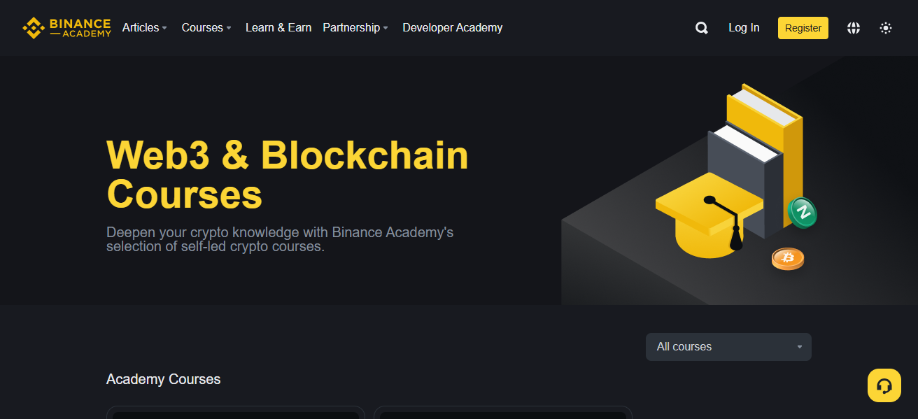Click the yellow Register button
Viewport: 918px width, 419px height.
803,28
